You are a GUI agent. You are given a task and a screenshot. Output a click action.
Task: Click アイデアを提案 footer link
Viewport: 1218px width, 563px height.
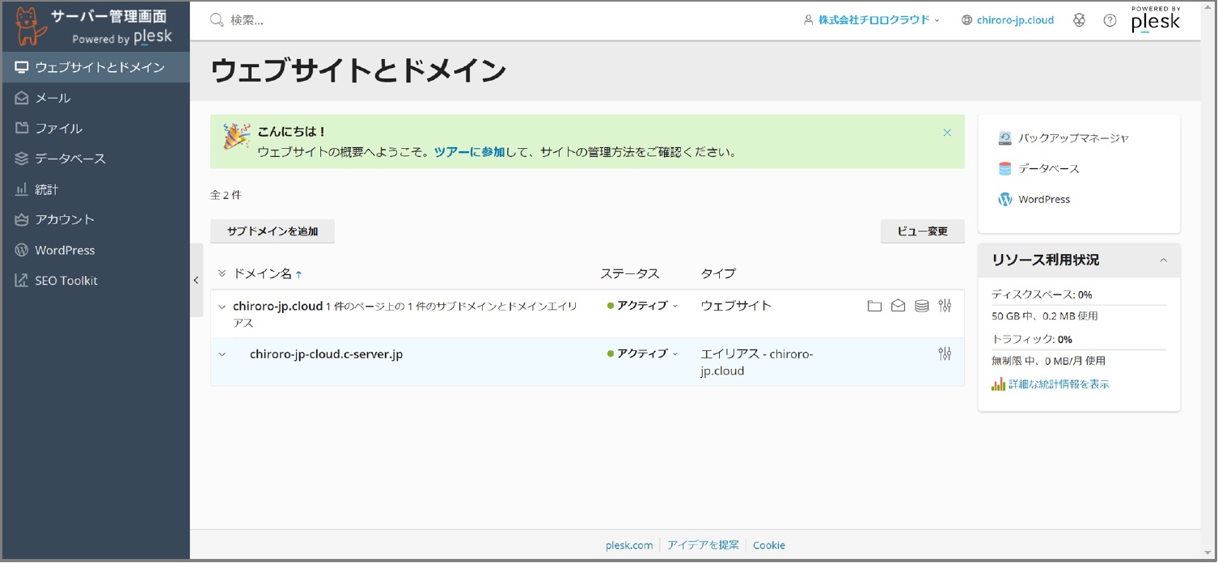coord(703,545)
